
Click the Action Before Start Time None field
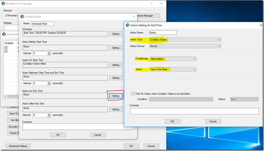click(x=65, y=48)
